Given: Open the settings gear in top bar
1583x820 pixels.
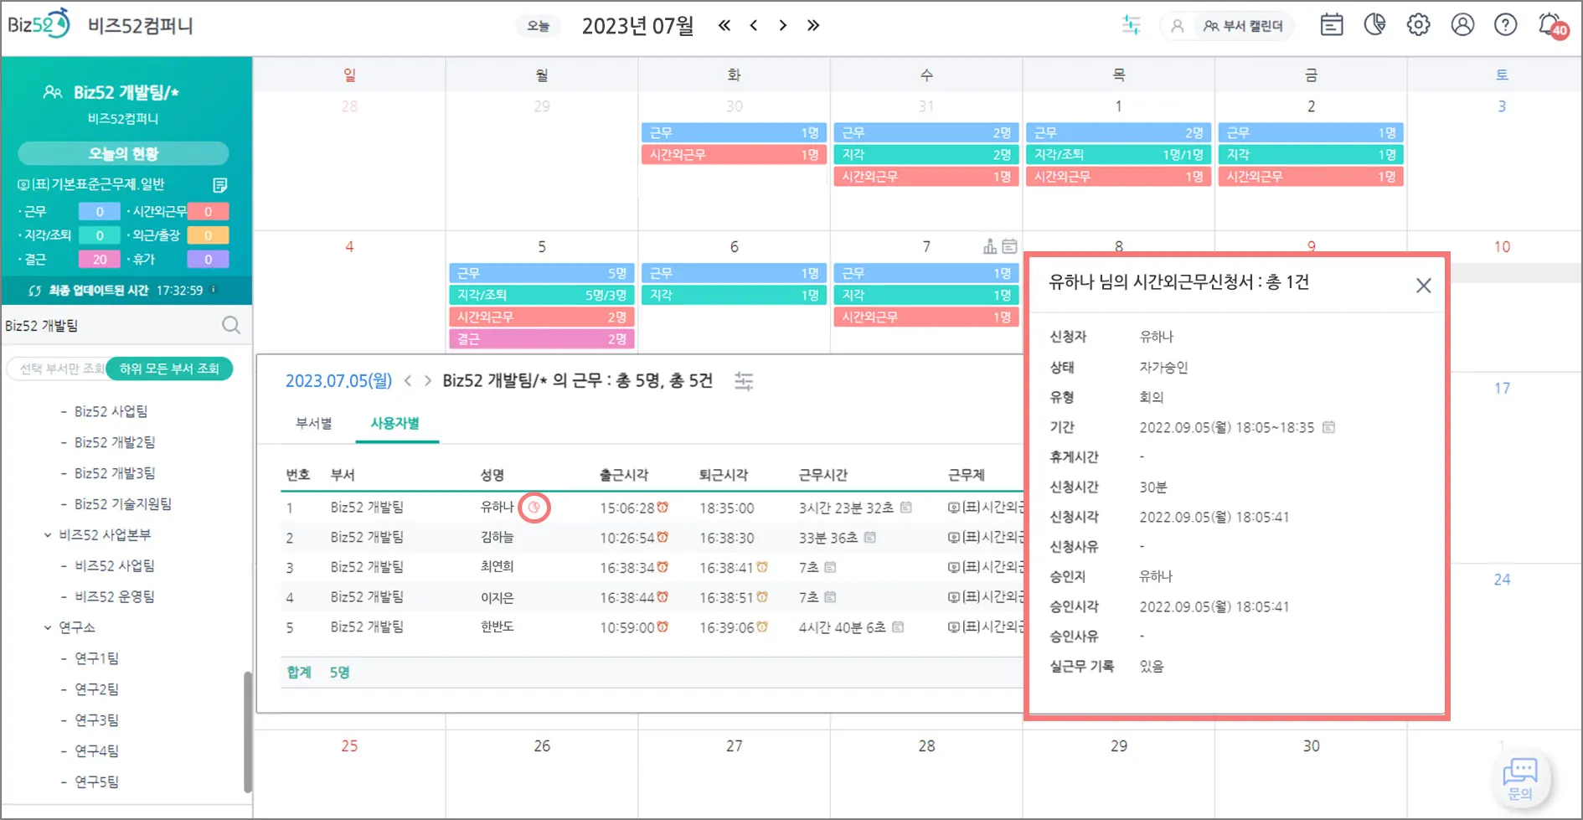Looking at the screenshot, I should pyautogui.click(x=1418, y=25).
